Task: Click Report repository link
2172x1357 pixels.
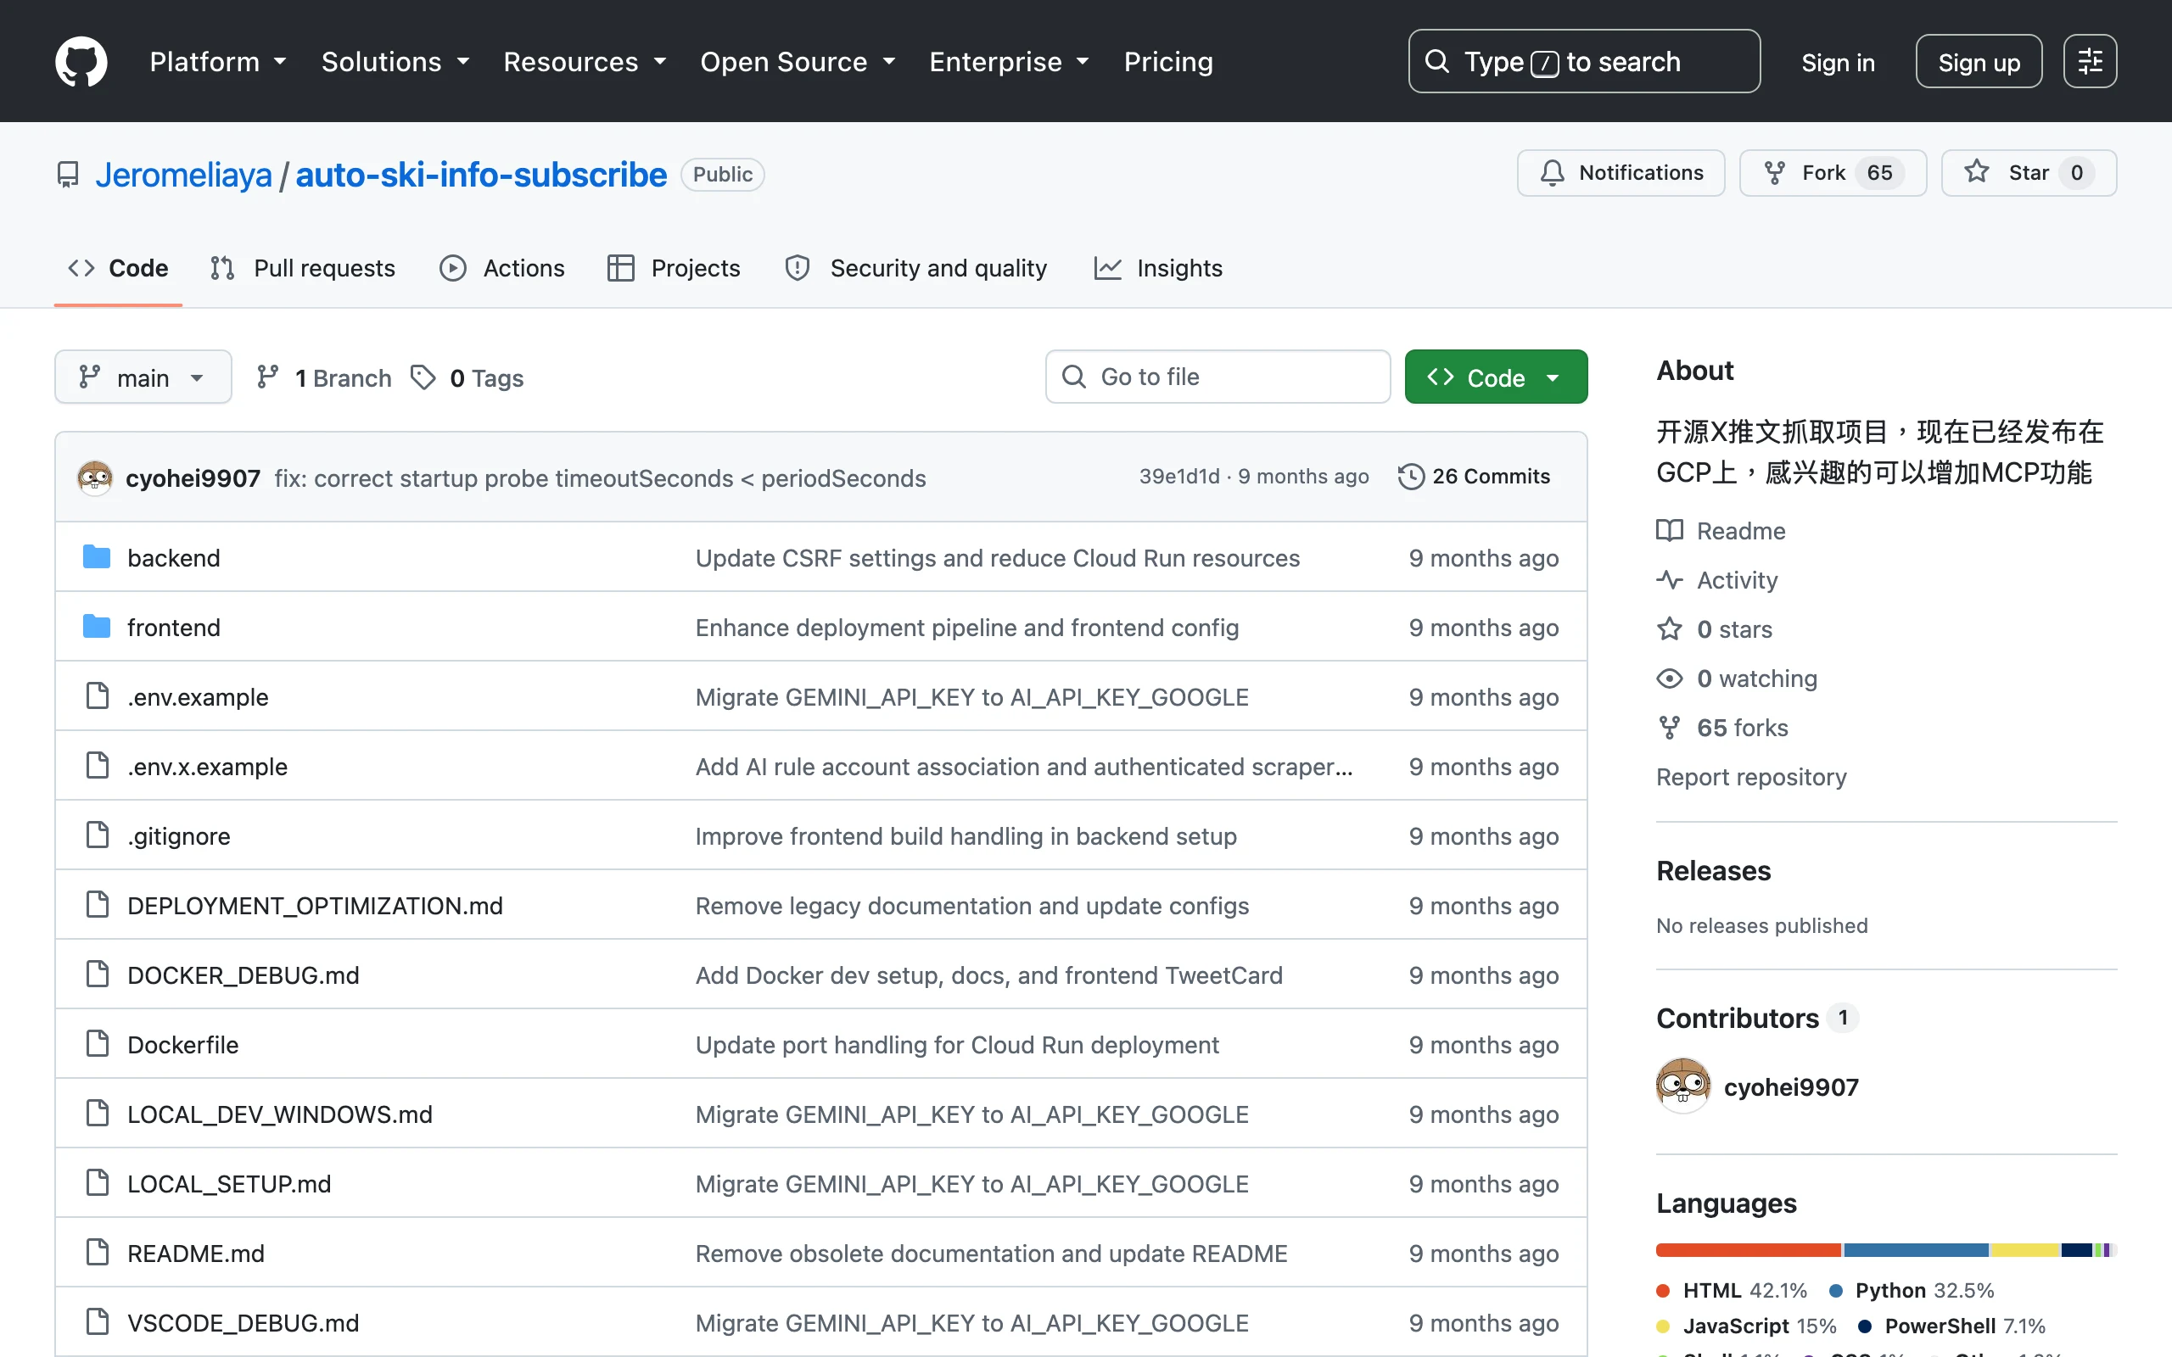Action: [x=1751, y=776]
